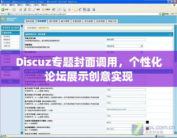The width and height of the screenshot is (177, 138).
Task: Click the LINK #000 color input field
Action: (126, 122)
